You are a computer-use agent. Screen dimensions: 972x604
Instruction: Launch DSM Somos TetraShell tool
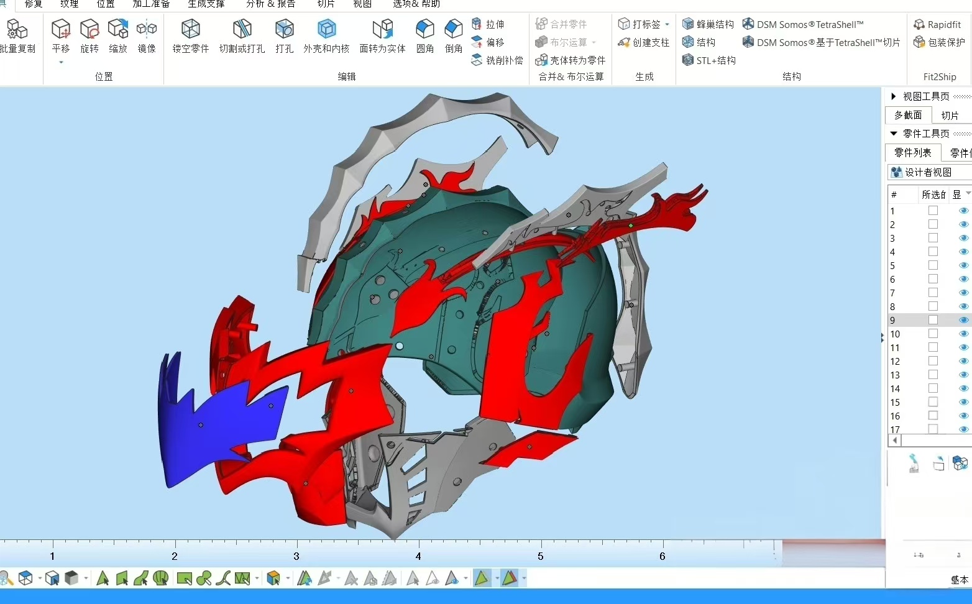pos(803,24)
